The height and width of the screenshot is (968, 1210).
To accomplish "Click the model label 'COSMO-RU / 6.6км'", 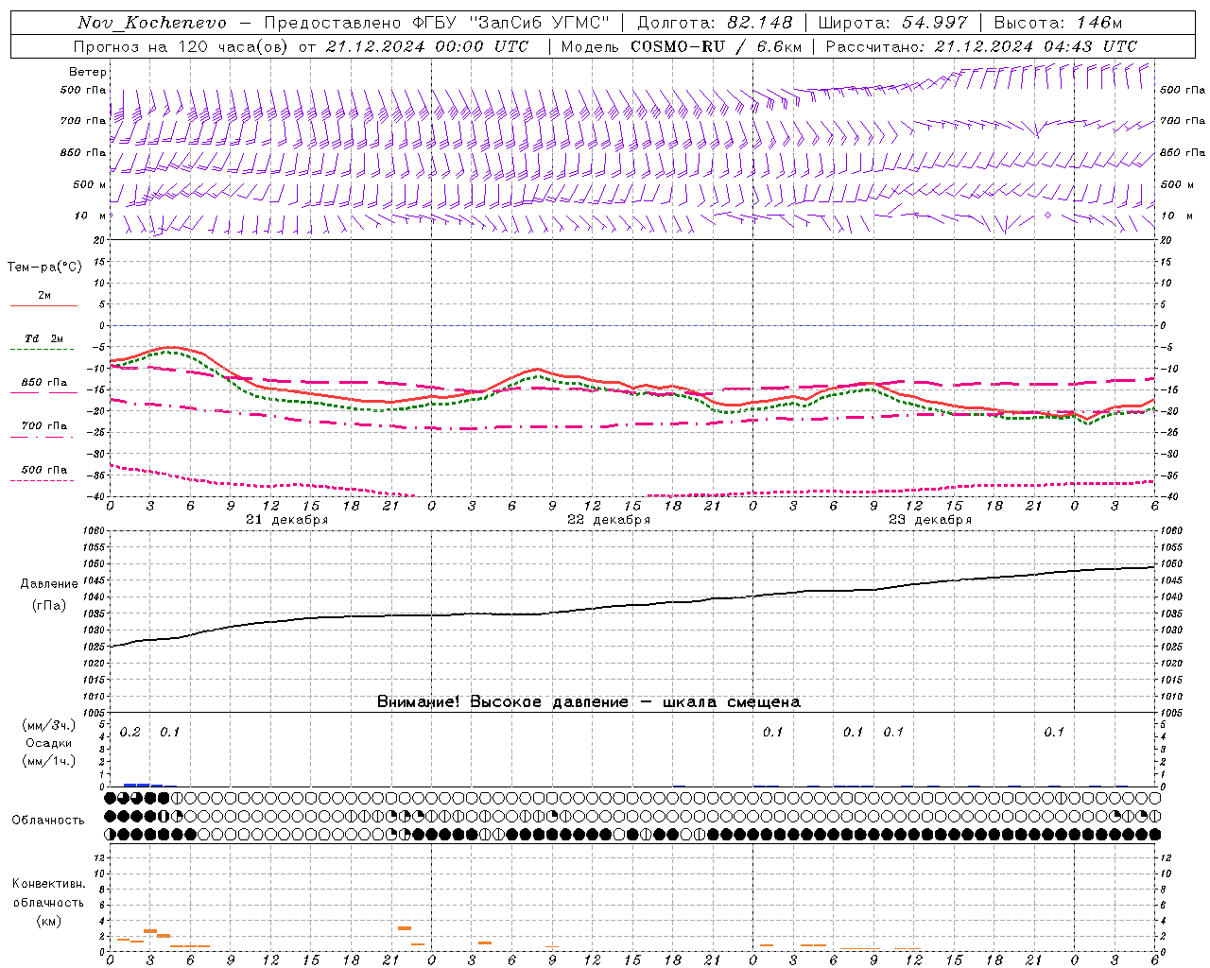I will tap(717, 46).
